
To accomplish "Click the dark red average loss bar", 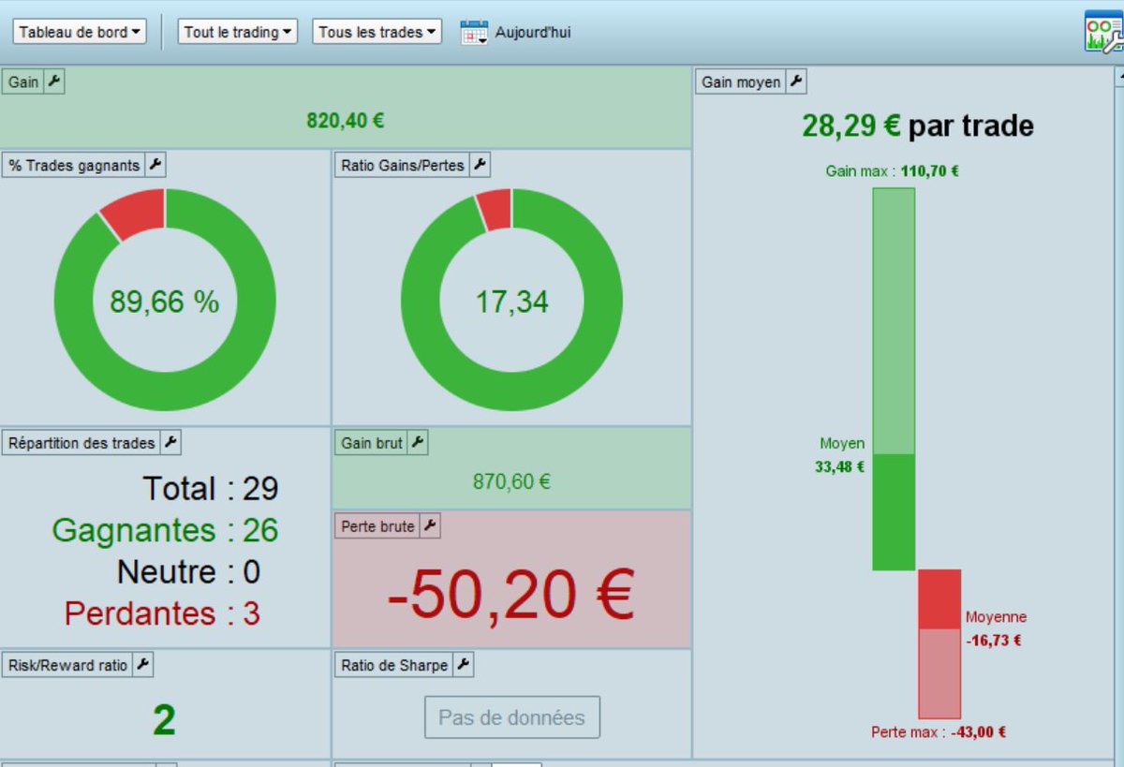I will (x=939, y=599).
